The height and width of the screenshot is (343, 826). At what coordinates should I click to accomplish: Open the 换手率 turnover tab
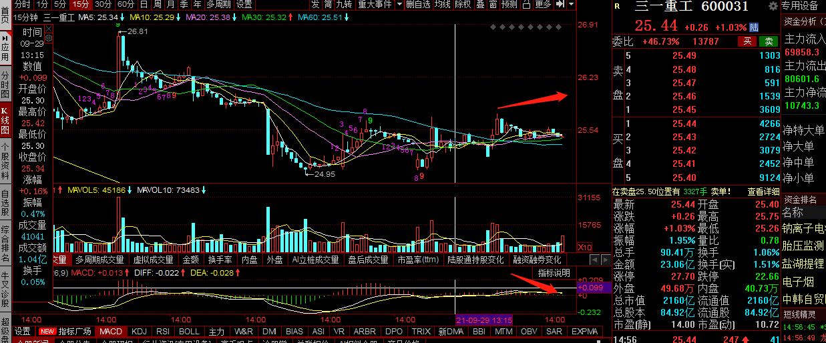[220, 260]
